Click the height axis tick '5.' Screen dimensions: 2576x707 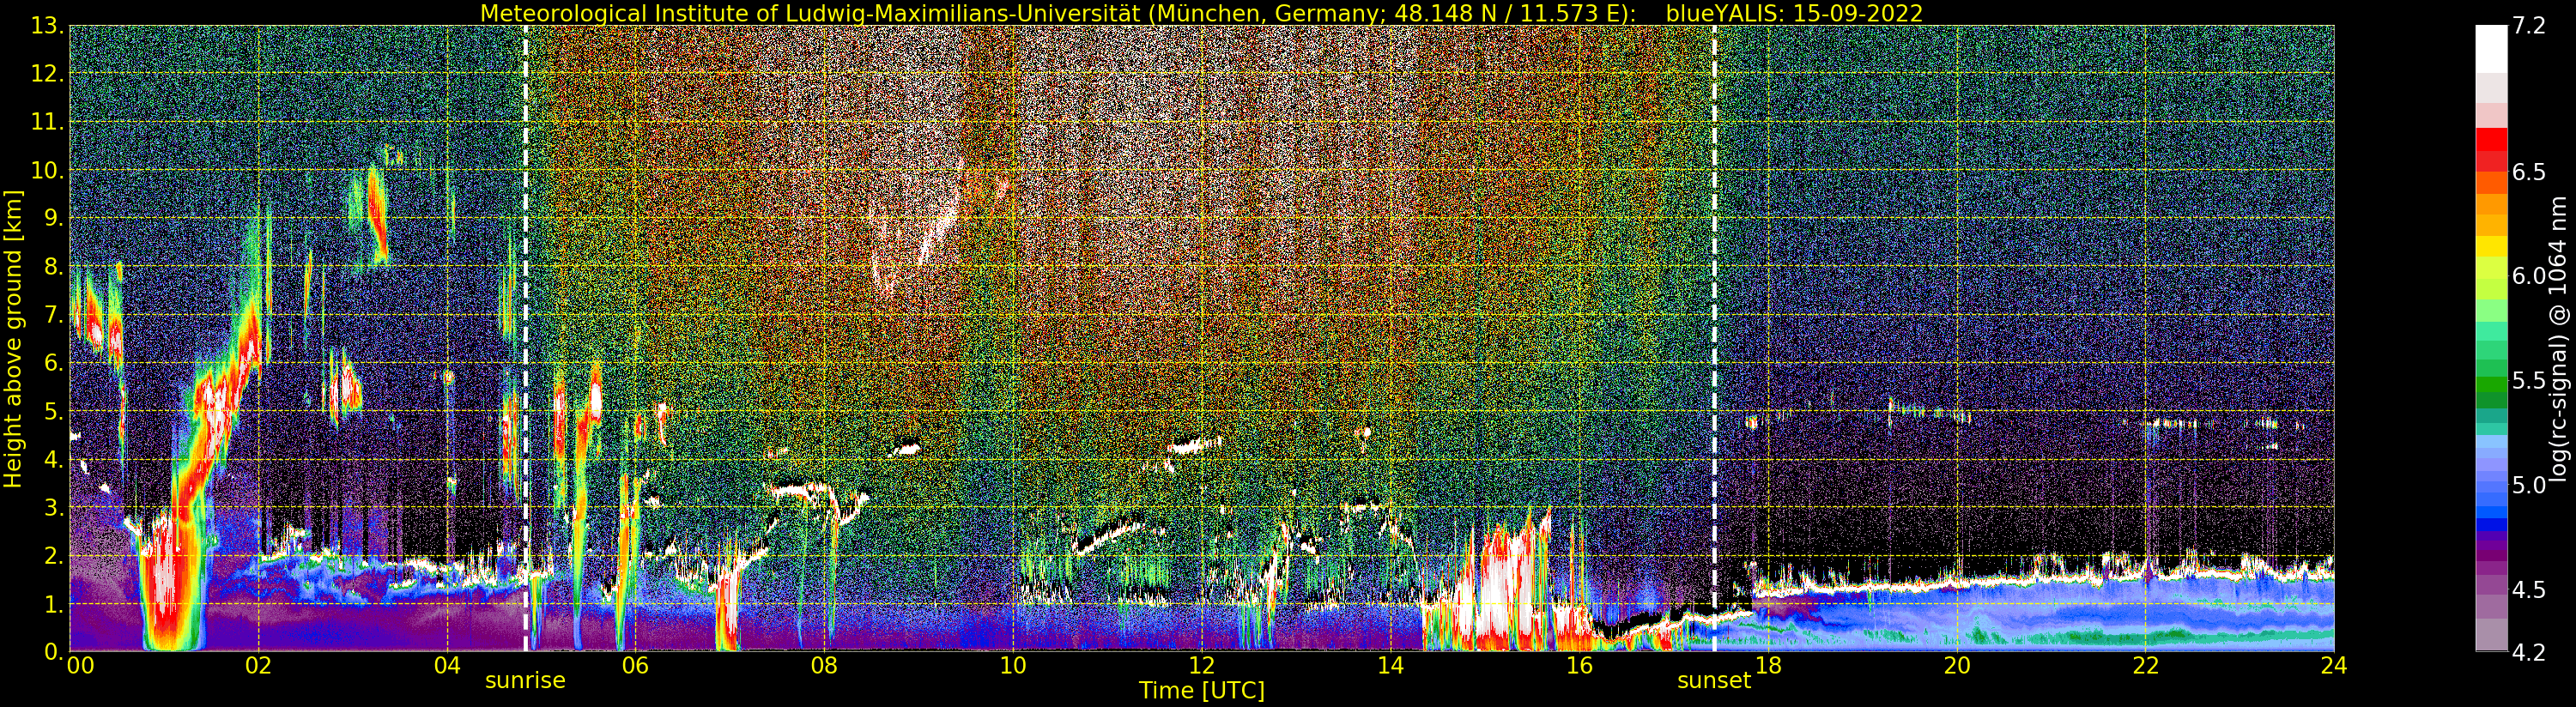pos(53,411)
